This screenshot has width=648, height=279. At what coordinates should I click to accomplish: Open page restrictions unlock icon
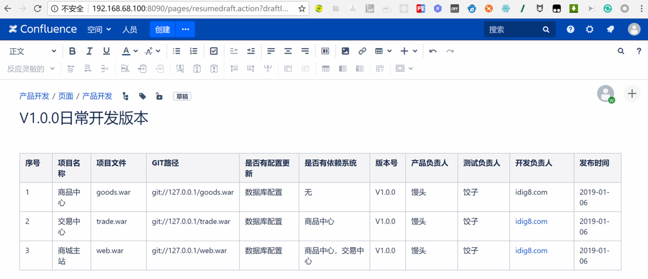click(159, 96)
